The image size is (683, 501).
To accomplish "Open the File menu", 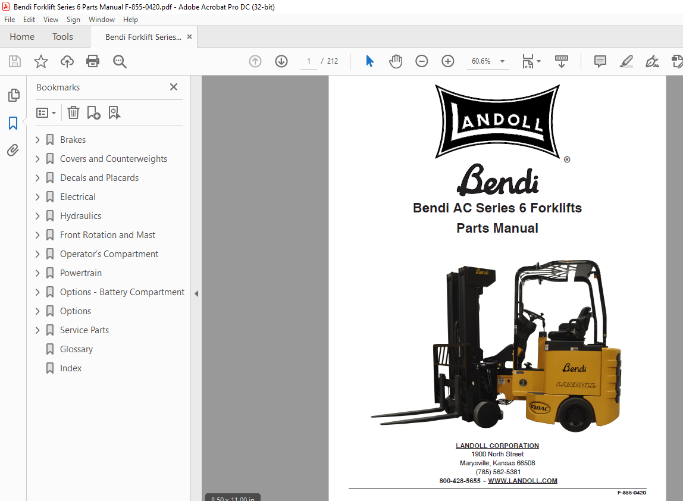I will pos(10,20).
